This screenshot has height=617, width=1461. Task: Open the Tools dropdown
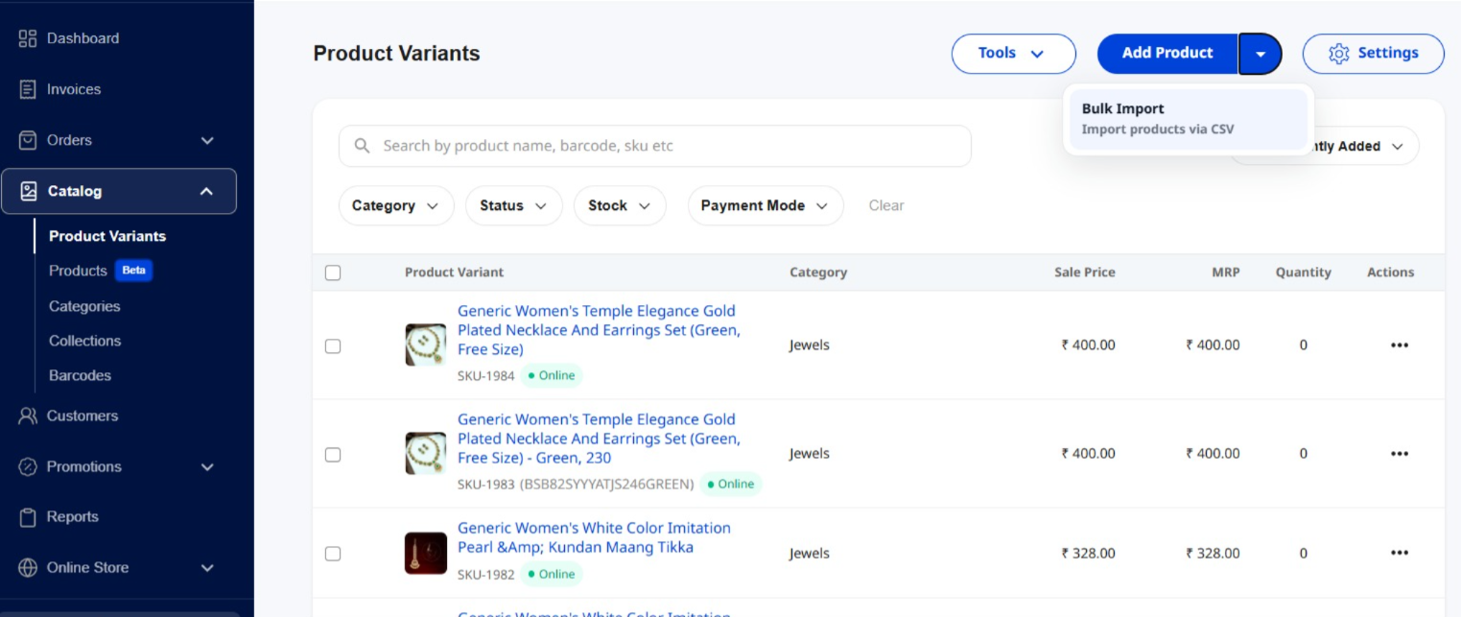click(1012, 54)
